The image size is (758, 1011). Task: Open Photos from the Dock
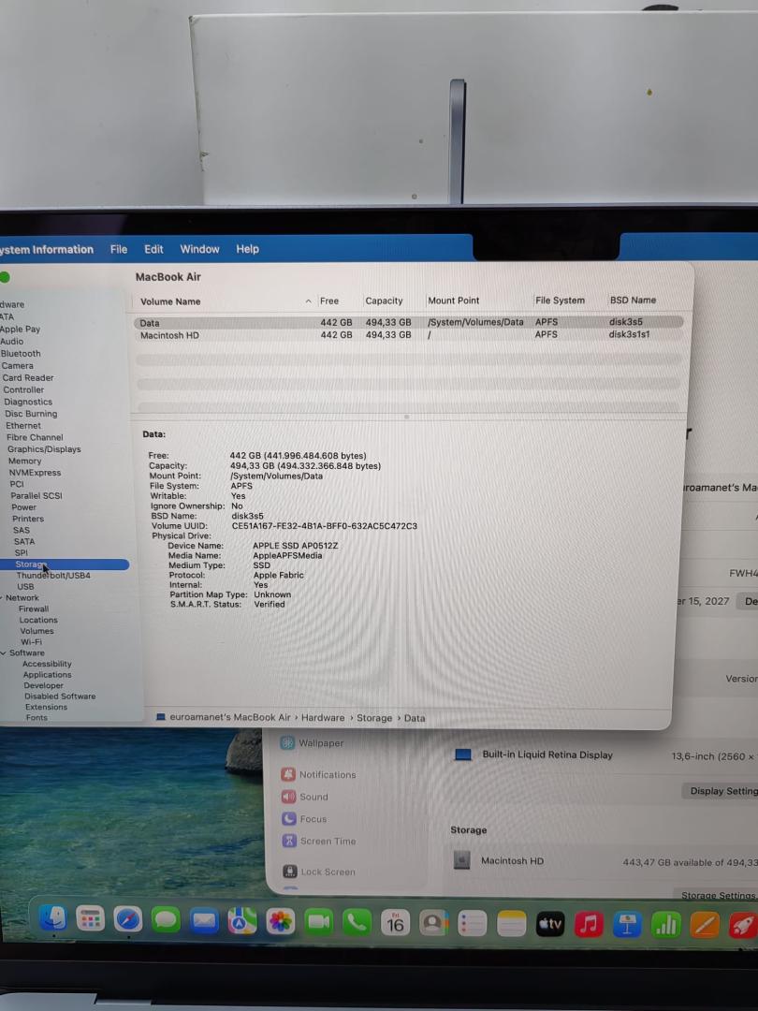point(280,922)
